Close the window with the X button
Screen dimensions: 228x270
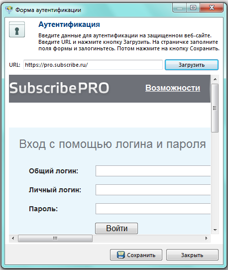212,8
